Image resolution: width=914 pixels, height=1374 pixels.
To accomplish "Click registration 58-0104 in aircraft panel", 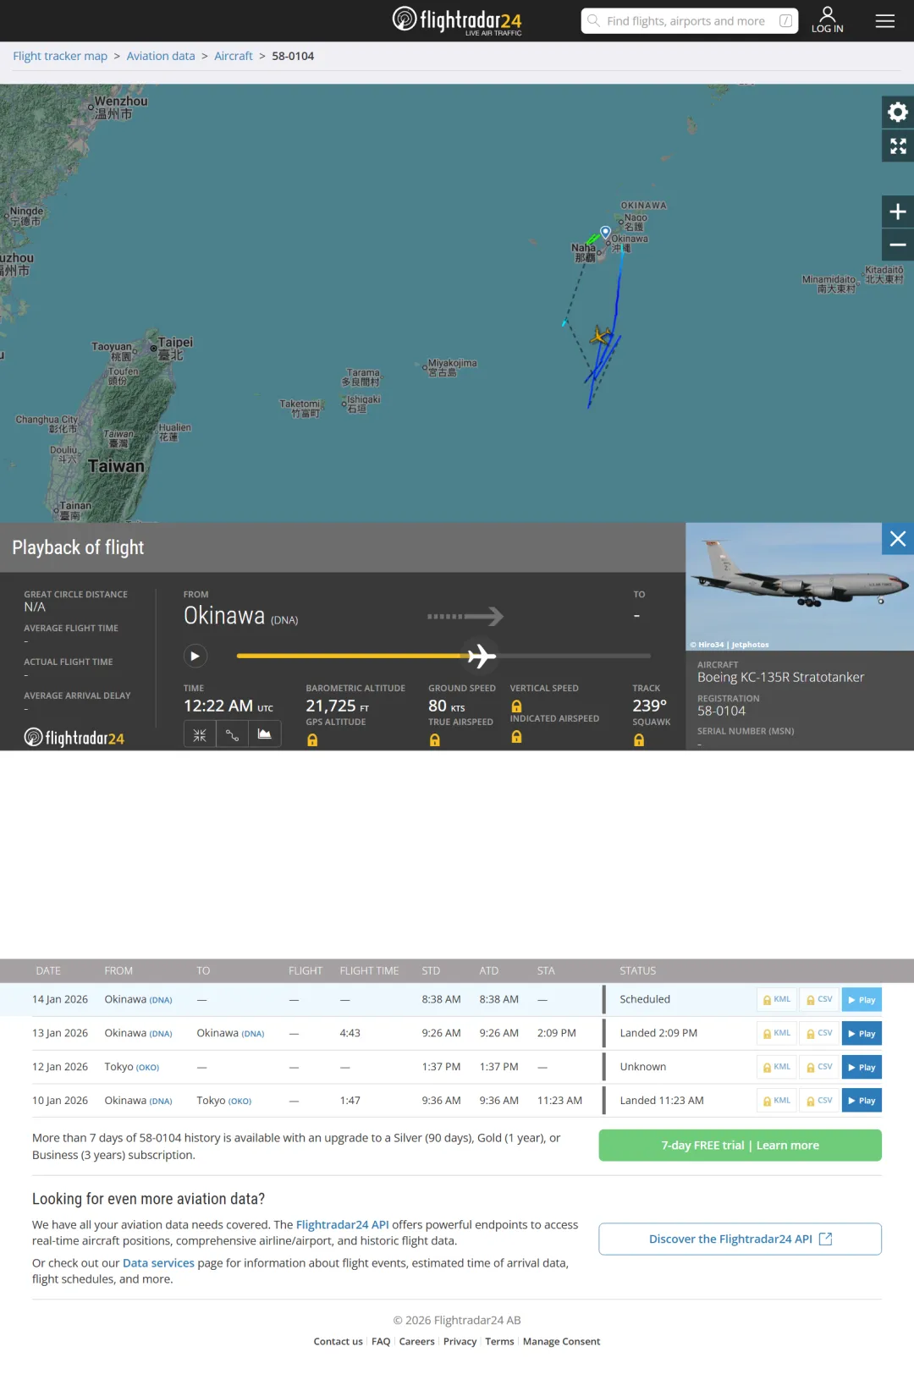I will (x=721, y=711).
